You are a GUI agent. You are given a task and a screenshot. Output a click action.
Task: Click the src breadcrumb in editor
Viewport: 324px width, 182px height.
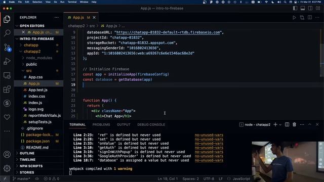pos(92,26)
